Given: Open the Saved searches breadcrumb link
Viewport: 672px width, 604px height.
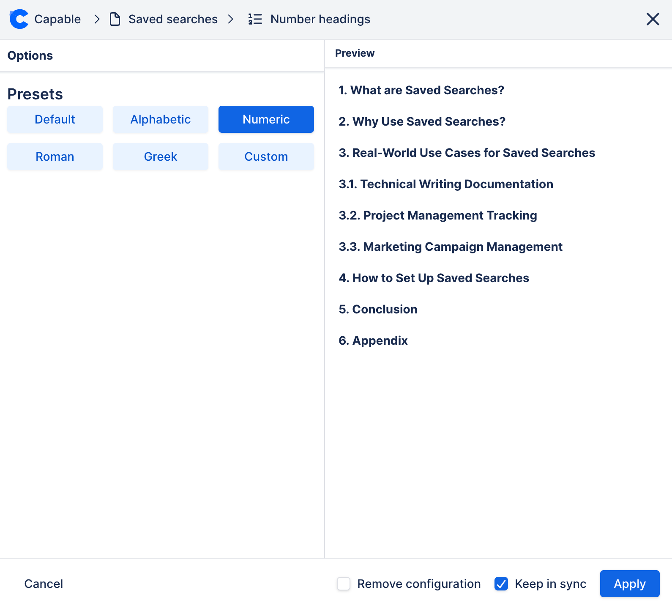Looking at the screenshot, I should [x=173, y=19].
